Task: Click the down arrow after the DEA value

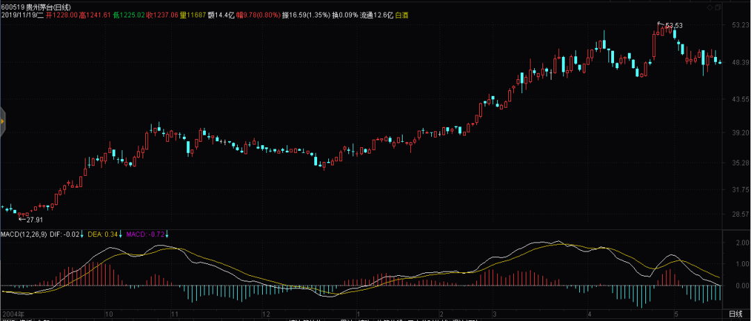Action: (120, 234)
